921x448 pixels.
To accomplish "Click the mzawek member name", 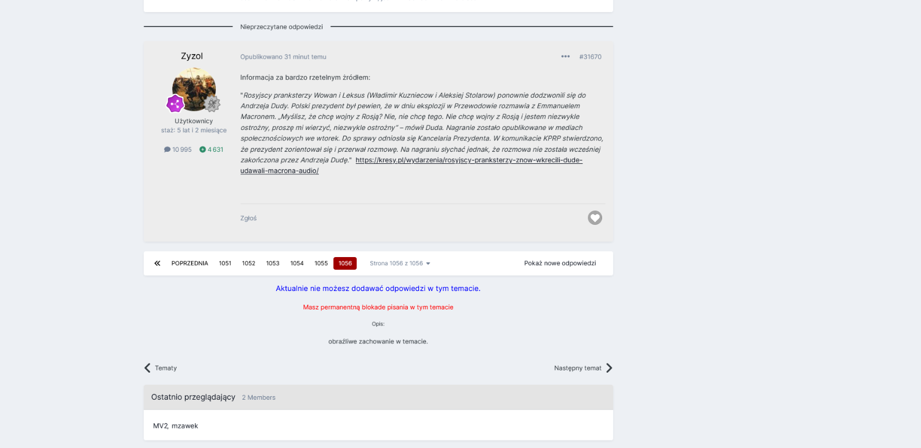I will tap(185, 426).
